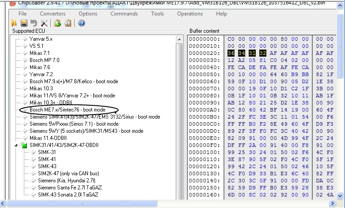Open help with the blue question mark icon
The width and height of the screenshot is (345, 208).
pyautogui.click(x=82, y=23)
